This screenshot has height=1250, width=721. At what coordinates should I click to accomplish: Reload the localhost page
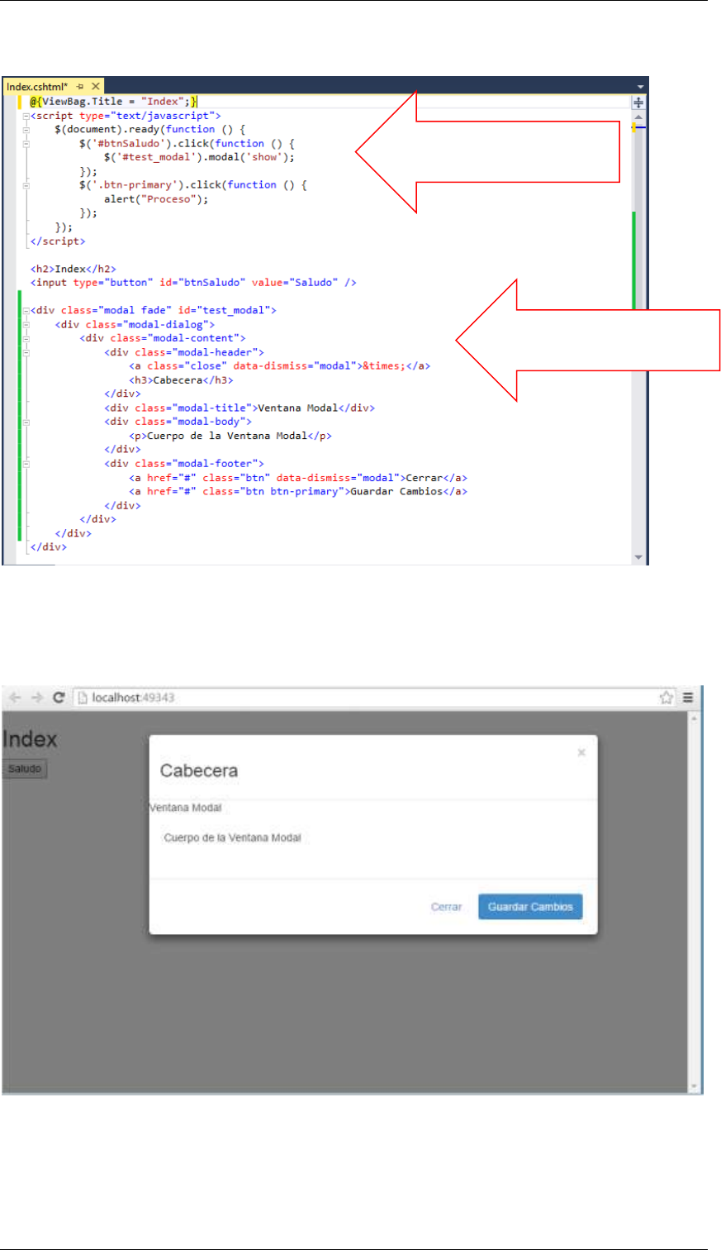tap(59, 698)
